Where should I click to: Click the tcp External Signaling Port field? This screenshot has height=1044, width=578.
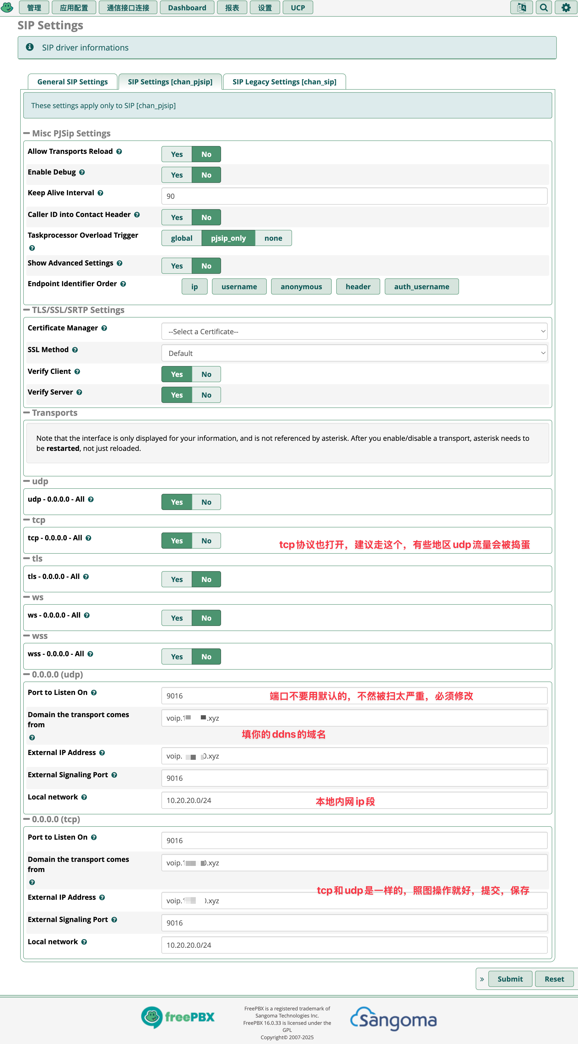coord(354,923)
